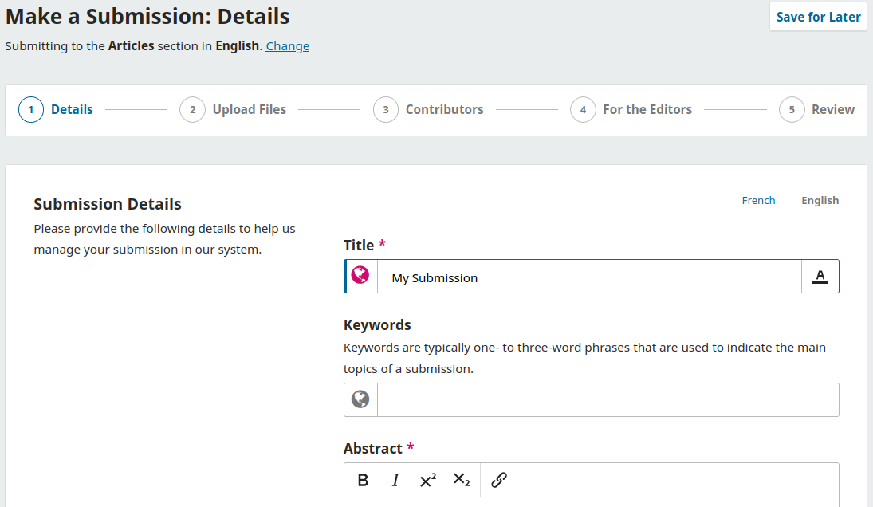The image size is (873, 507).
Task: Insert a link using the chain icon
Action: click(499, 480)
